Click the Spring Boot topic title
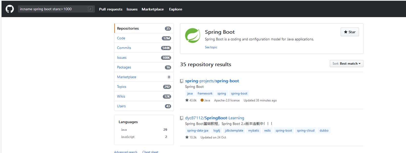 tap(220, 32)
